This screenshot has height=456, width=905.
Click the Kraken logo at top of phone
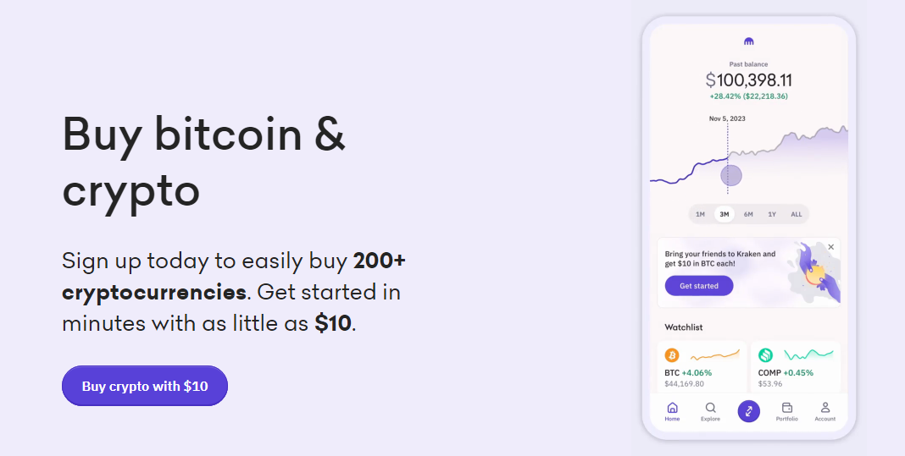tap(748, 41)
